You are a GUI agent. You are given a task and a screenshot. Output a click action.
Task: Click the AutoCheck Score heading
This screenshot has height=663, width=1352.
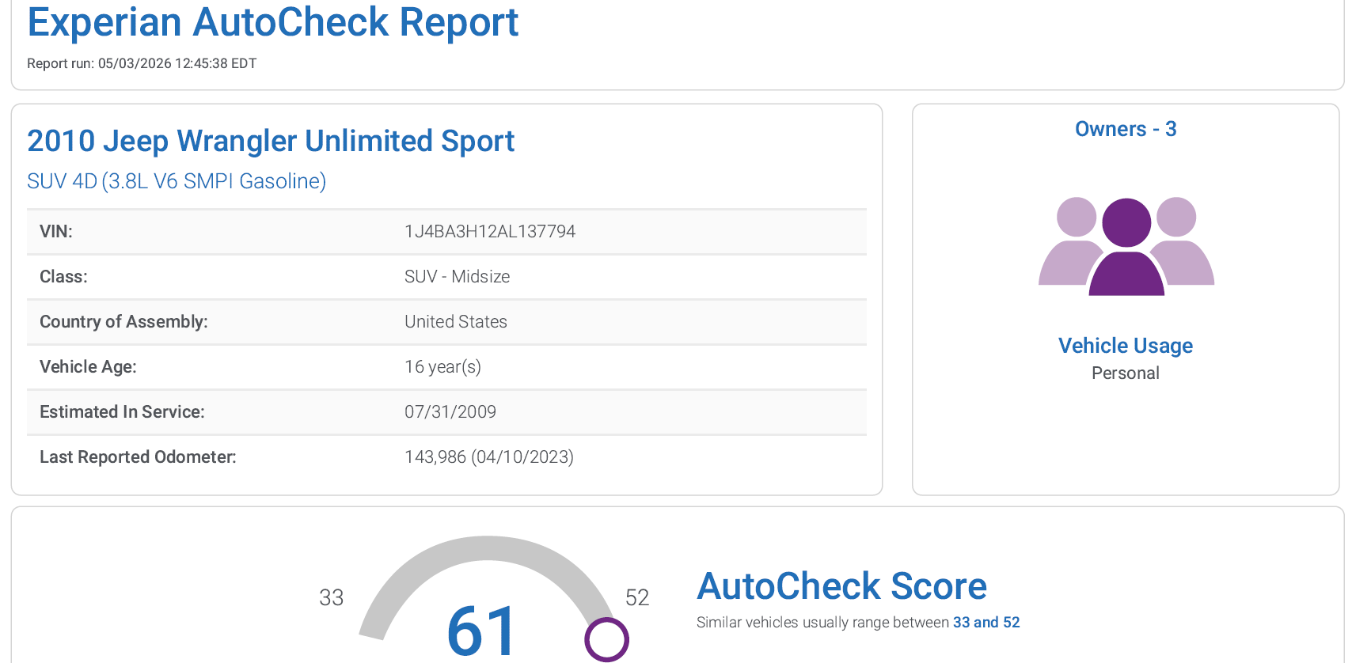click(x=841, y=586)
